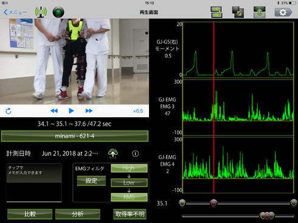Tap the EMGフィルタ label
The height and width of the screenshot is (223, 298).
[90, 168]
